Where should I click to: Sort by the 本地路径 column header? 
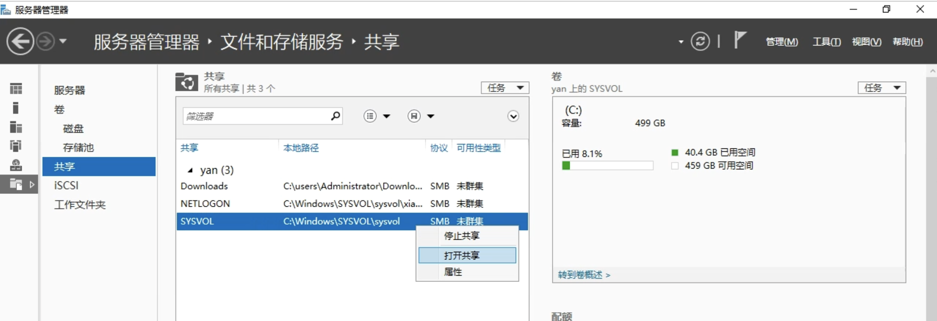(301, 148)
